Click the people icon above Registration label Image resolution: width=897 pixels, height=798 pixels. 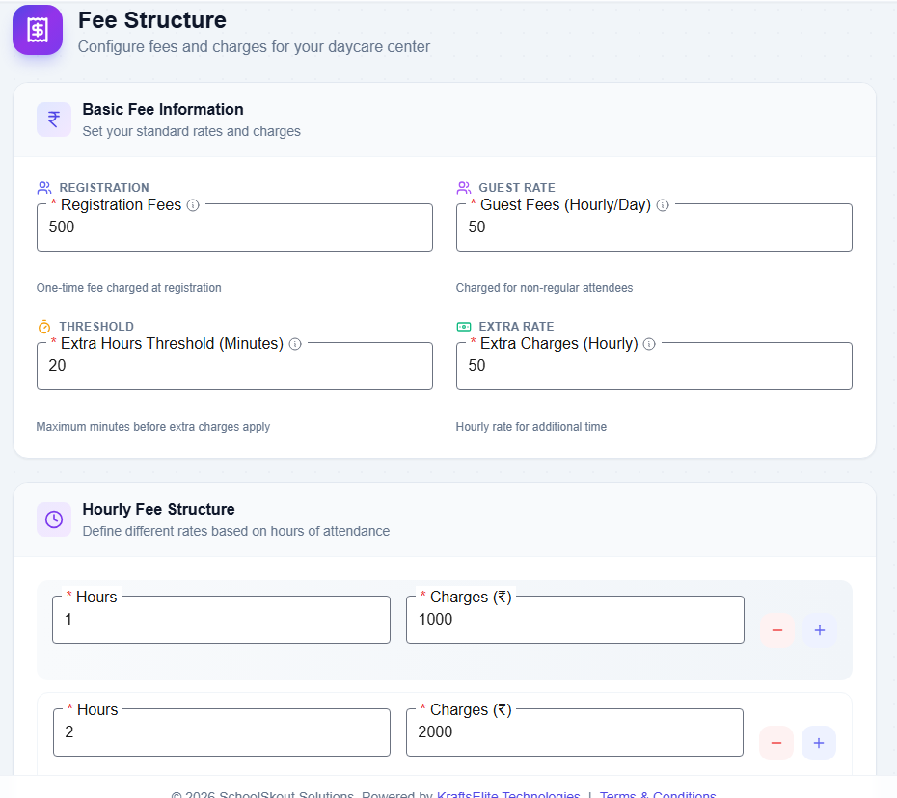point(42,187)
